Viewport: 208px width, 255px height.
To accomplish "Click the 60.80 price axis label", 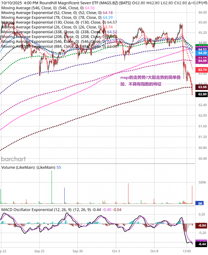I will coord(203,148).
